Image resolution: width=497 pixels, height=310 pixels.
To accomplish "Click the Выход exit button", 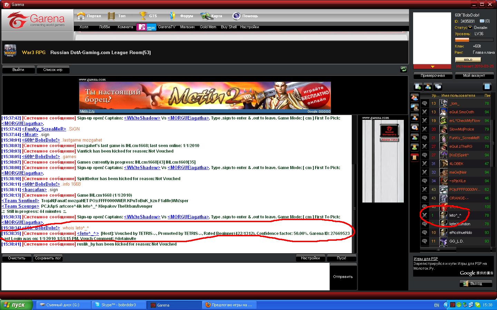I will pyautogui.click(x=476, y=283).
